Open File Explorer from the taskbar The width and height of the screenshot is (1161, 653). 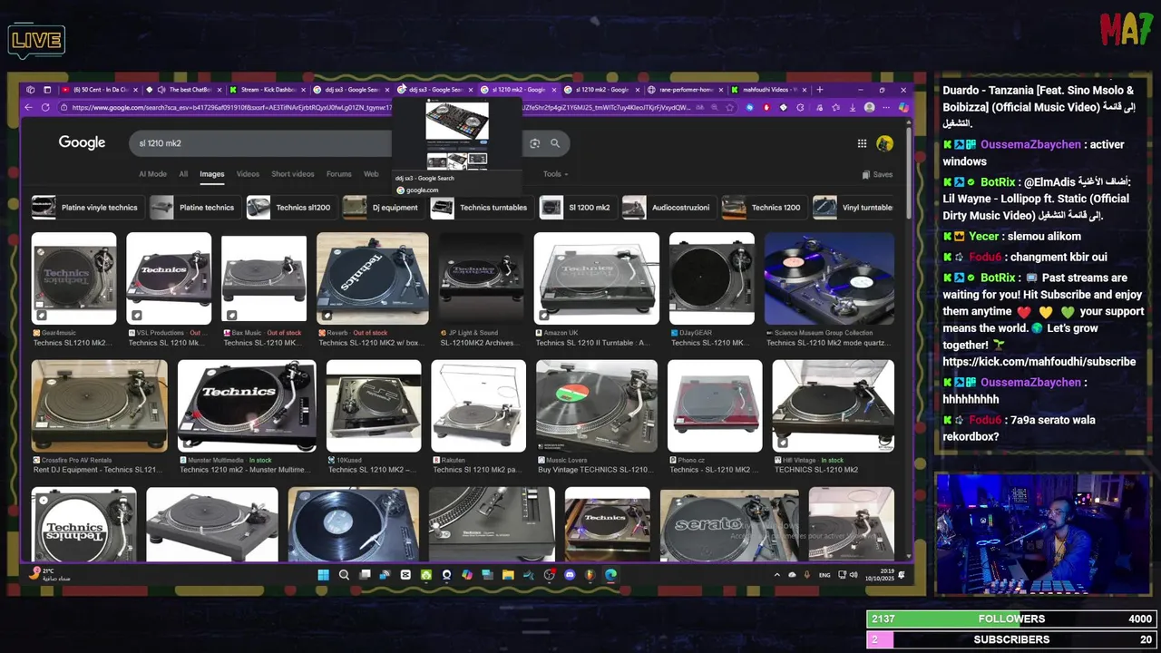(508, 574)
